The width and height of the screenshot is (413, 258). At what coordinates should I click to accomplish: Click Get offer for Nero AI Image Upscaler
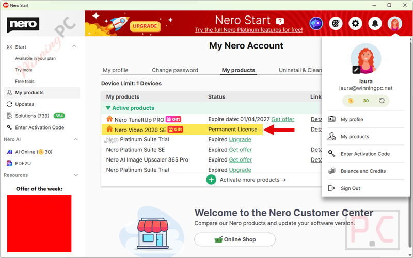point(240,160)
